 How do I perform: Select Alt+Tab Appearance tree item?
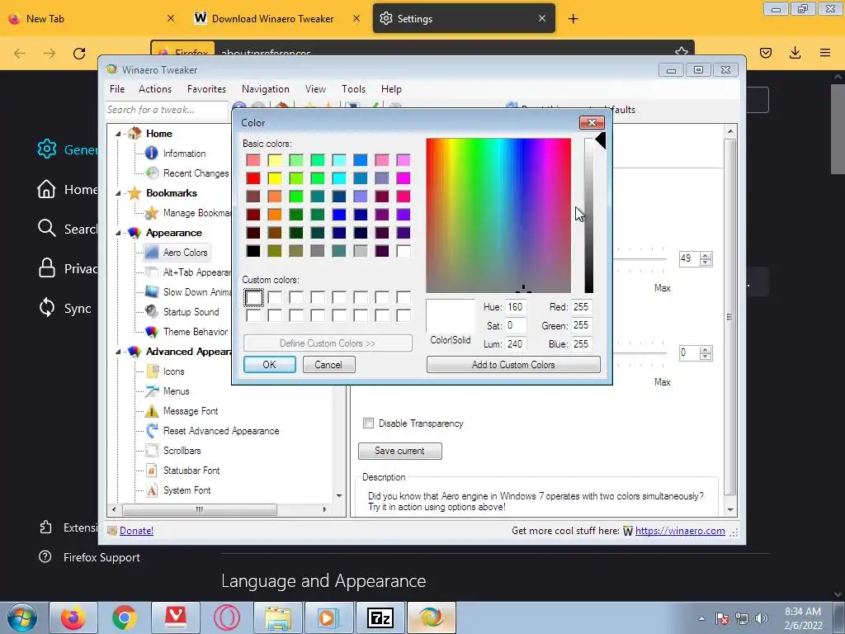(x=196, y=272)
